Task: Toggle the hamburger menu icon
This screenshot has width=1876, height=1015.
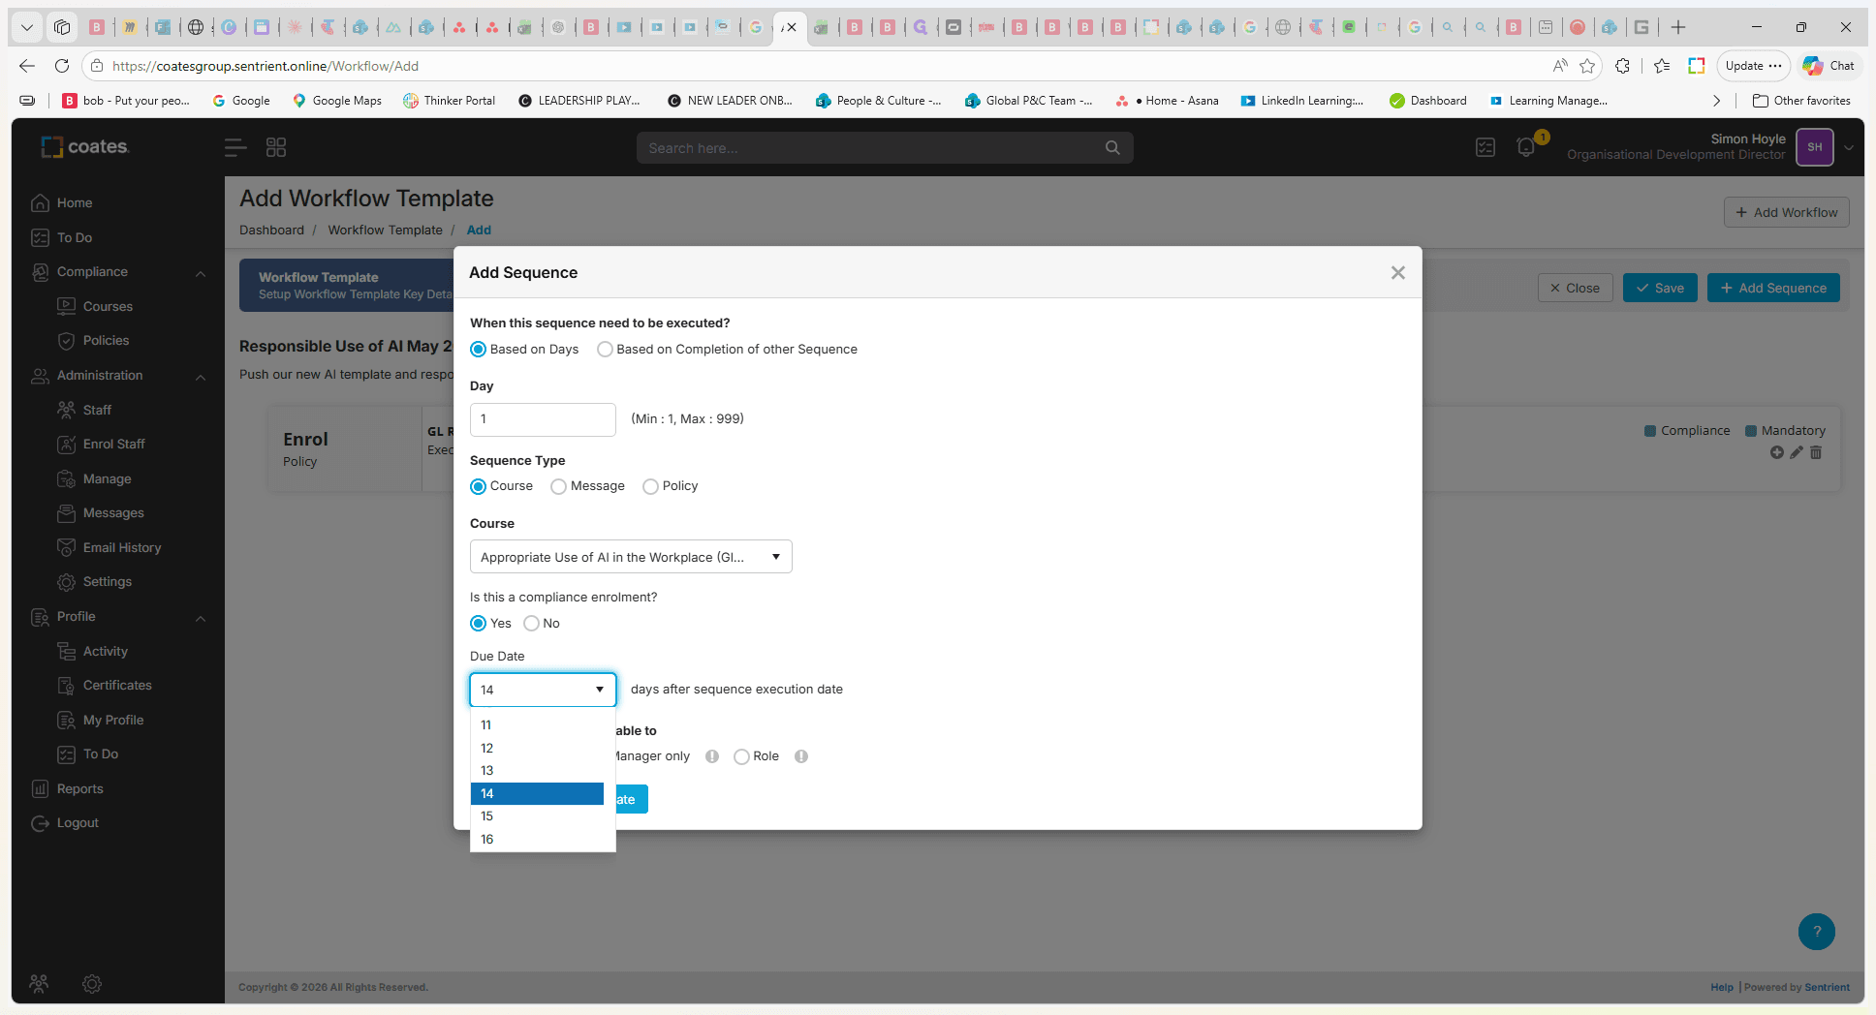Action: (235, 147)
